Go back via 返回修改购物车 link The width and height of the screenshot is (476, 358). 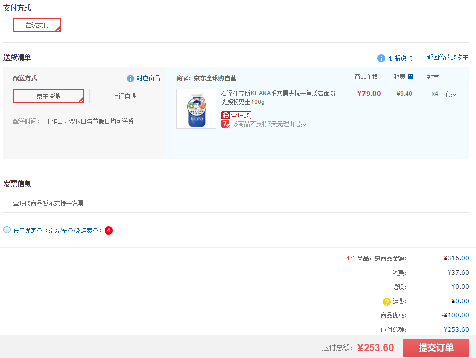pyautogui.click(x=448, y=58)
